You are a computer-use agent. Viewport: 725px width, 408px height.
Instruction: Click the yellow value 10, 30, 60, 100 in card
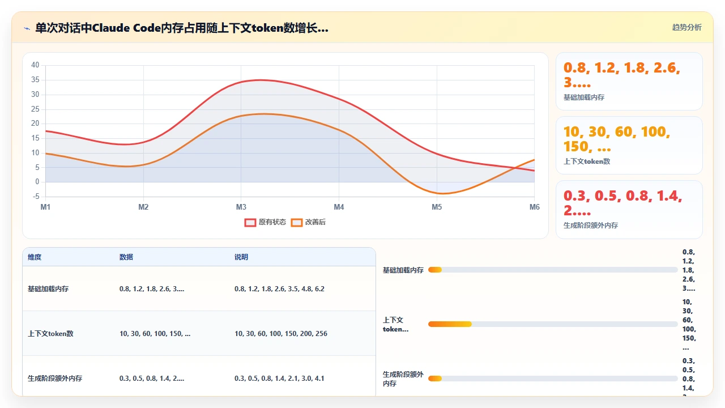pos(617,139)
